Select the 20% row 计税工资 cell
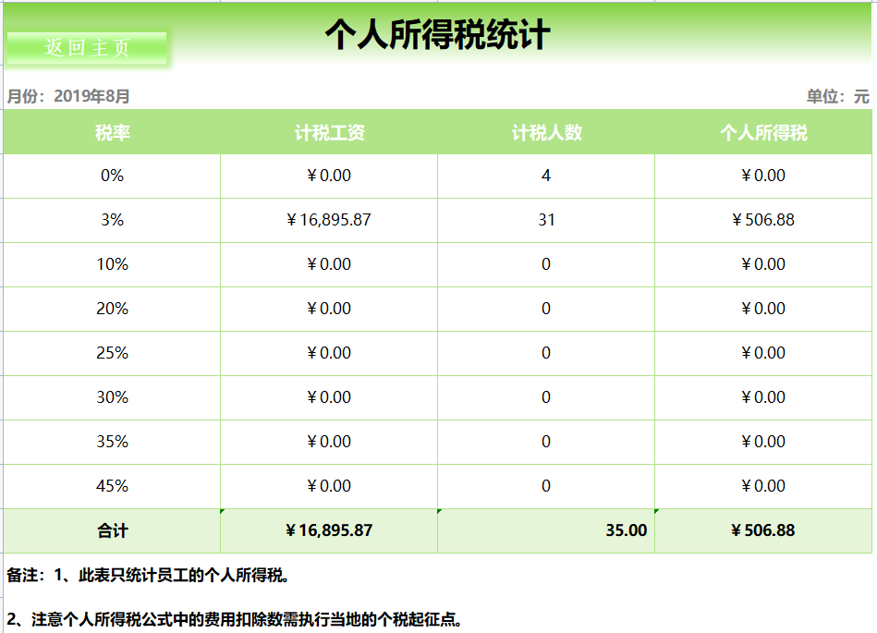The width and height of the screenshot is (877, 633). [329, 309]
